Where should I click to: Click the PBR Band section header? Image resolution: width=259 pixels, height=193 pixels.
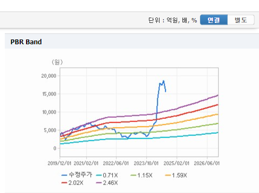click(26, 42)
